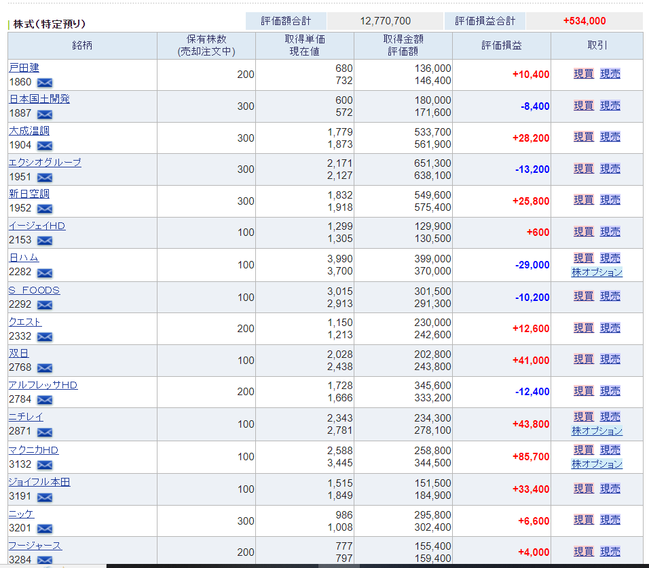Screen dimensions: 649x568
Task: Click the mail icon beside code 2784
Action: pos(45,400)
